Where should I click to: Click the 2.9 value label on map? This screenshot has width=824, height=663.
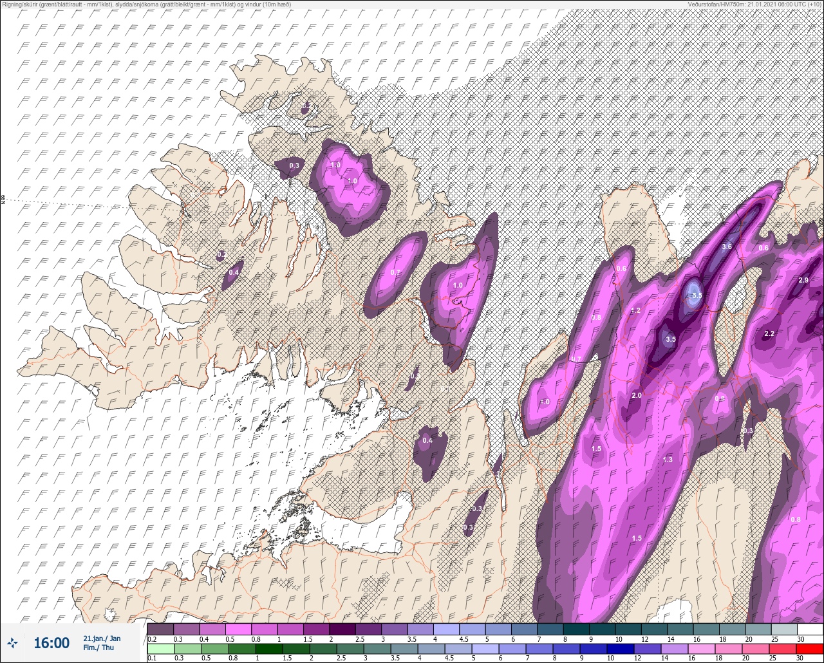(803, 280)
